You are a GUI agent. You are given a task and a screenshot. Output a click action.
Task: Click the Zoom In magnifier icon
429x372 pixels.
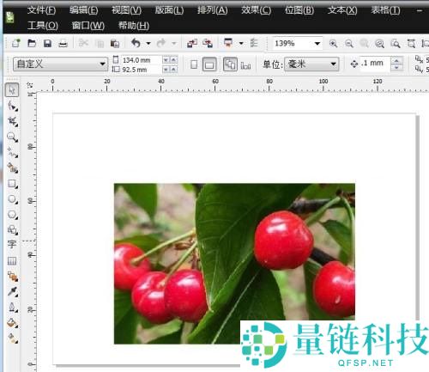pyautogui.click(x=333, y=44)
